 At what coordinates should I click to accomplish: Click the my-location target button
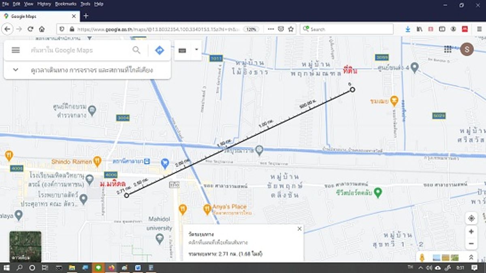(471, 218)
